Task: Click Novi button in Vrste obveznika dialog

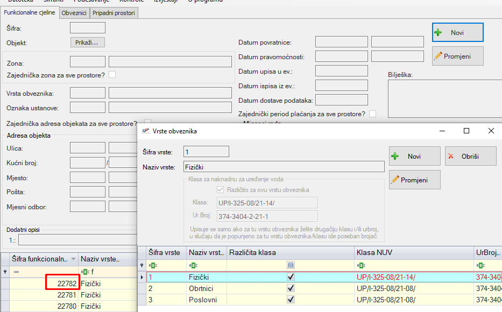Action: point(414,157)
